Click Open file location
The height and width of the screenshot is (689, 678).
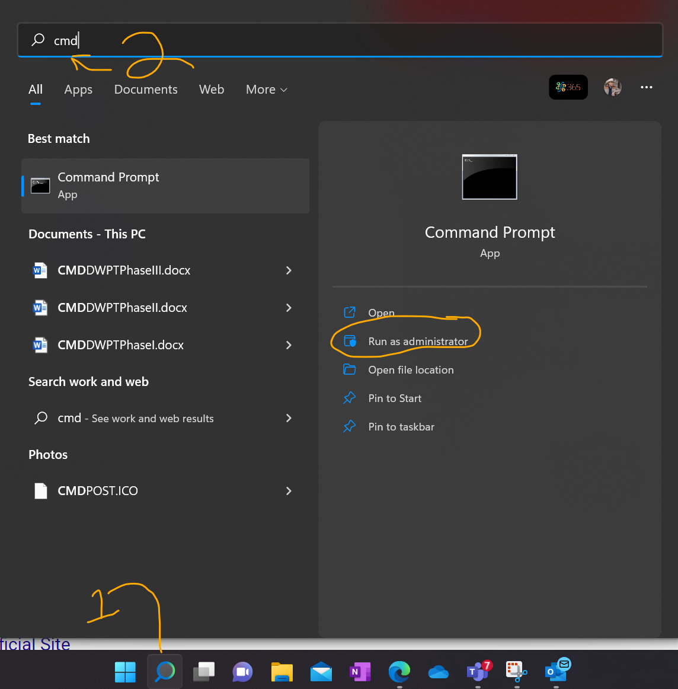[411, 370]
